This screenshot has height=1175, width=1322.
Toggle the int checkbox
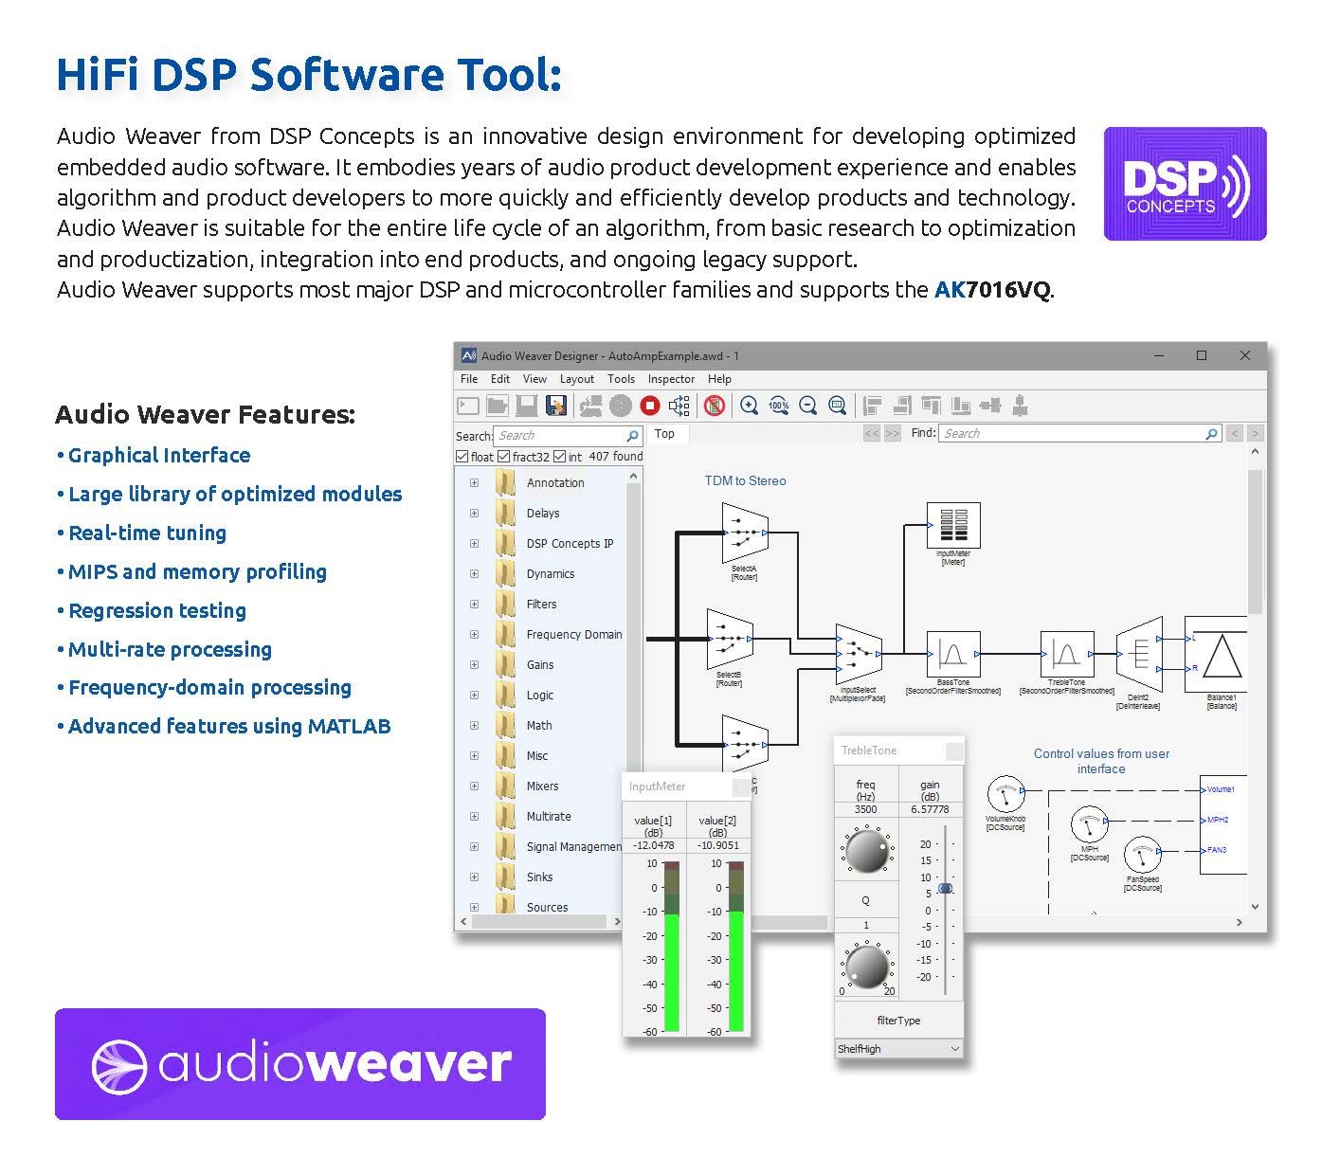tap(560, 457)
